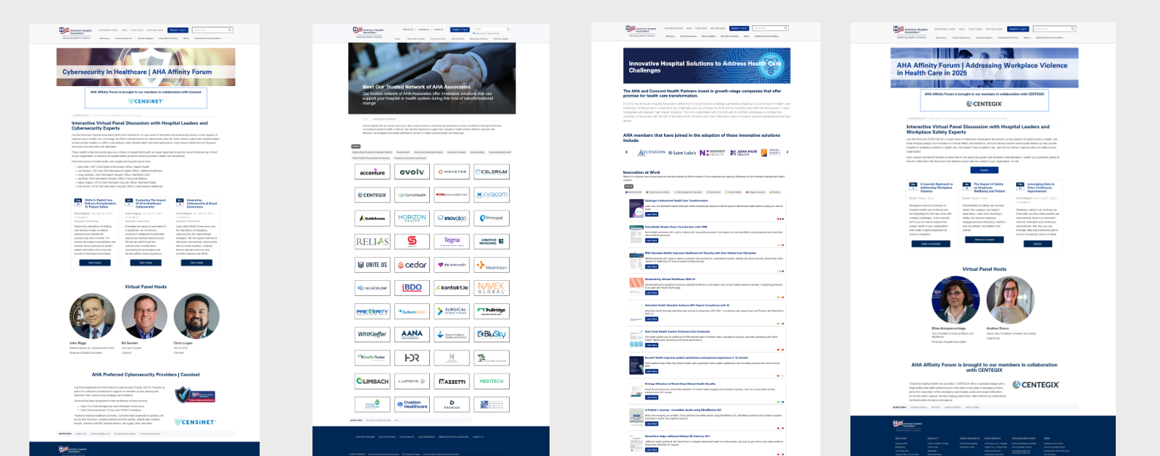Click Ed Gaudet's host photo
Viewport: 1160px width, 456px height.
point(144,316)
